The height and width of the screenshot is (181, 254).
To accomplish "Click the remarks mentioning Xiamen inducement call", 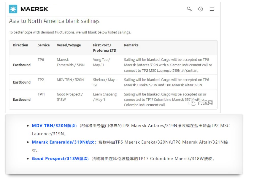I will click(x=168, y=65).
